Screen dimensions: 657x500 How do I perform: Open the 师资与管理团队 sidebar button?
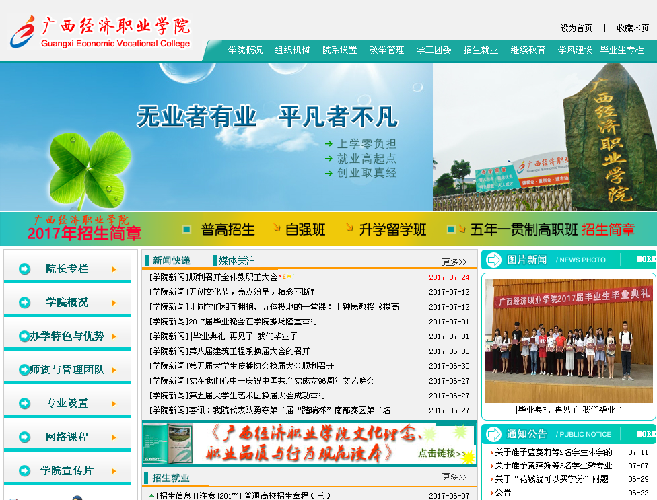[x=67, y=370]
